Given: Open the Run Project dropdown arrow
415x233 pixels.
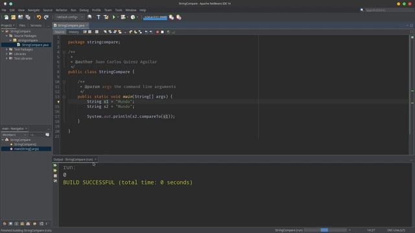Looking at the screenshot, I should tap(118, 17).
